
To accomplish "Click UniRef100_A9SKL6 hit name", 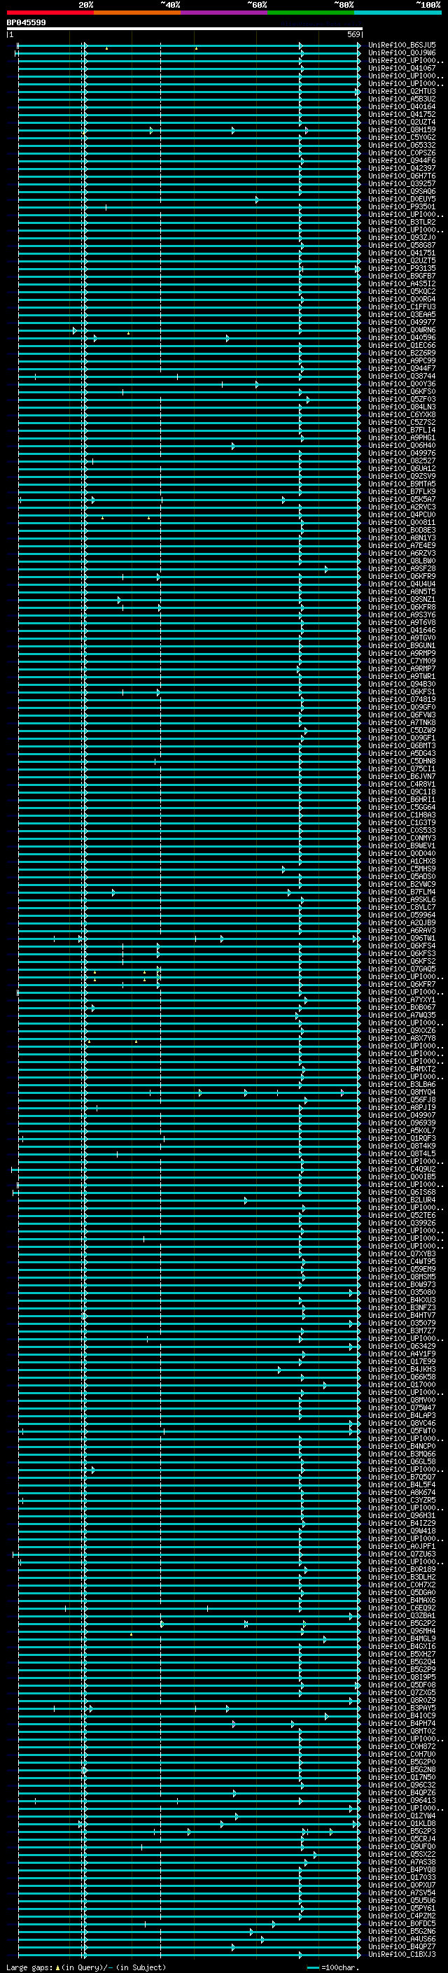I will tap(402, 899).
